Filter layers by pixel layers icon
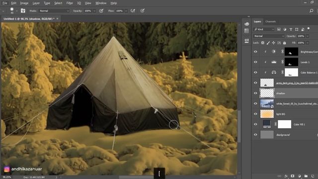Image resolution: width=318 pixels, height=179 pixels. pyautogui.click(x=279, y=29)
